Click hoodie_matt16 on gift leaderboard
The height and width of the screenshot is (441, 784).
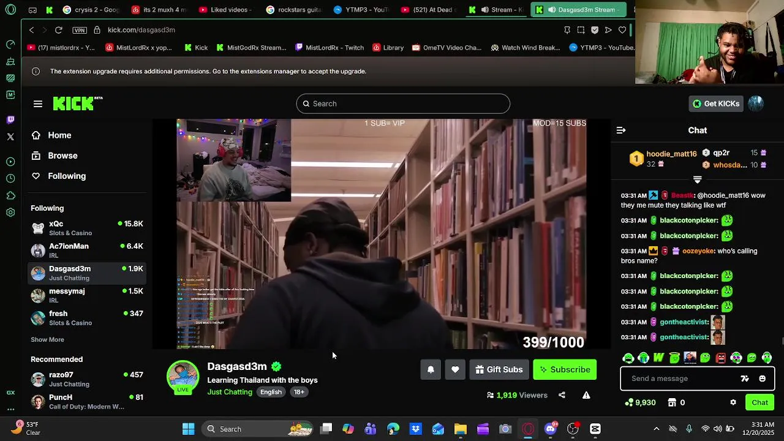(671, 154)
